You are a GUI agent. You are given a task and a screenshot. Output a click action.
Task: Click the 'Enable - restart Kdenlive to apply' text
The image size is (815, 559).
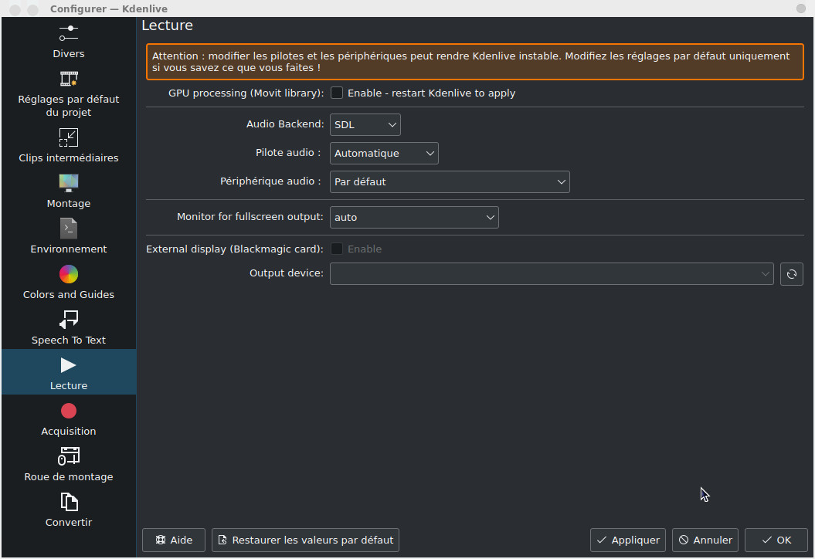(431, 93)
